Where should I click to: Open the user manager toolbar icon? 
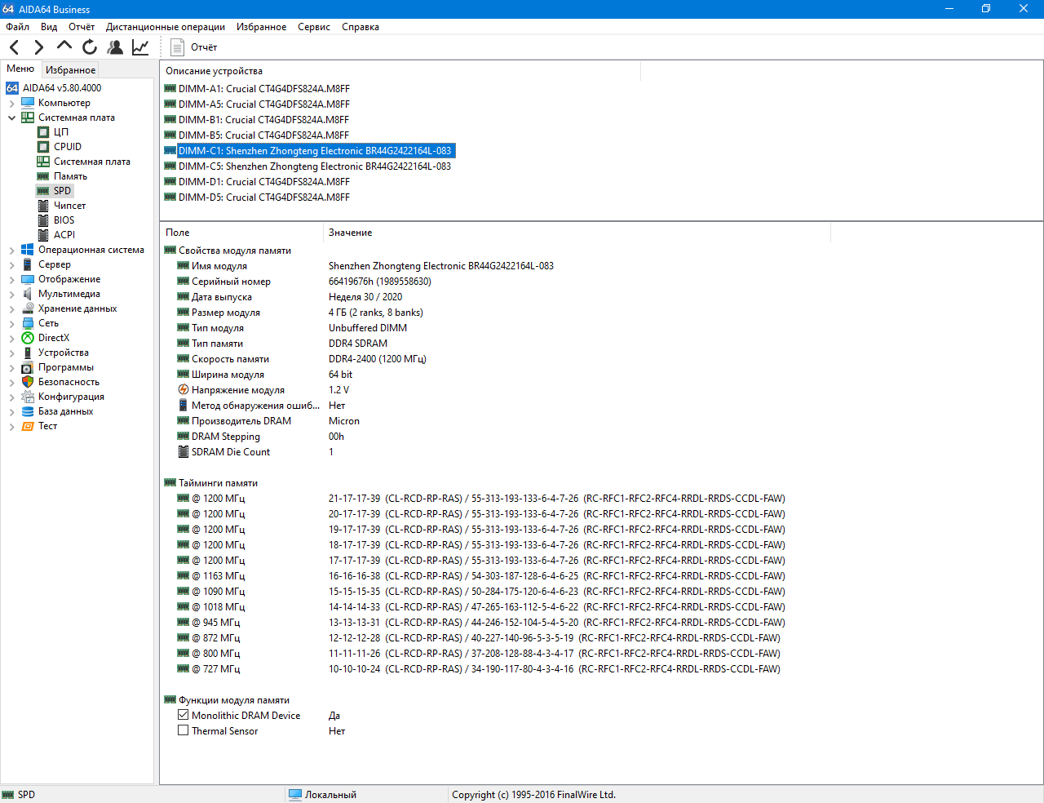tap(115, 47)
